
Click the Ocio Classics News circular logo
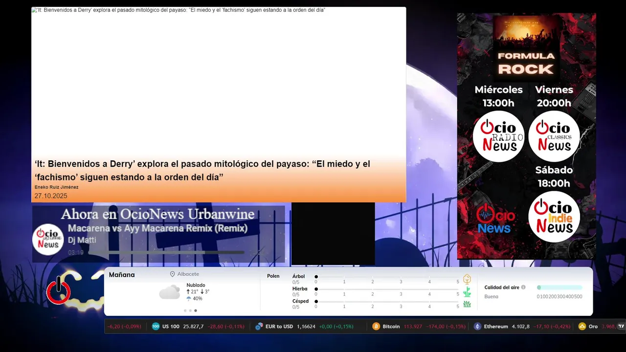click(x=554, y=136)
